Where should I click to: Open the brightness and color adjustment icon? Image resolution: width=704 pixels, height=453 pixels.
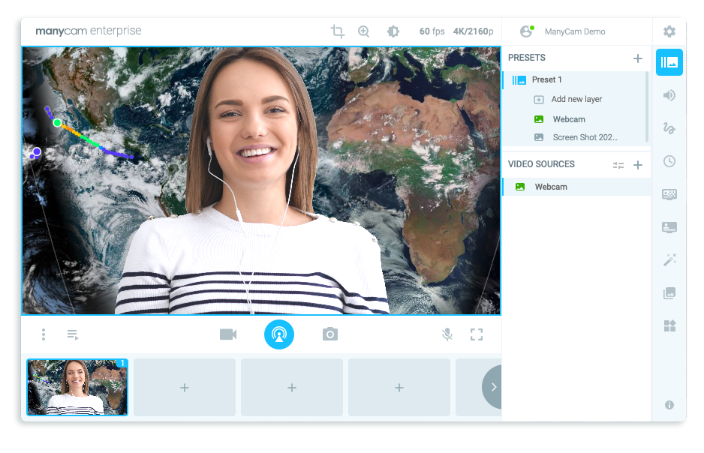click(x=393, y=31)
